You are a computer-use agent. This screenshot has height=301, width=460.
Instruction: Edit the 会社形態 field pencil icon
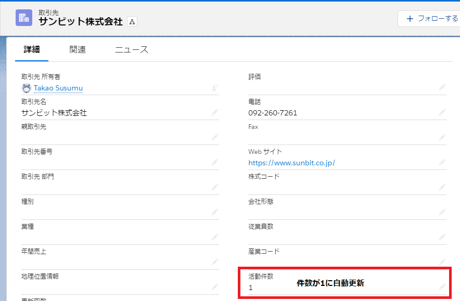pos(442,212)
